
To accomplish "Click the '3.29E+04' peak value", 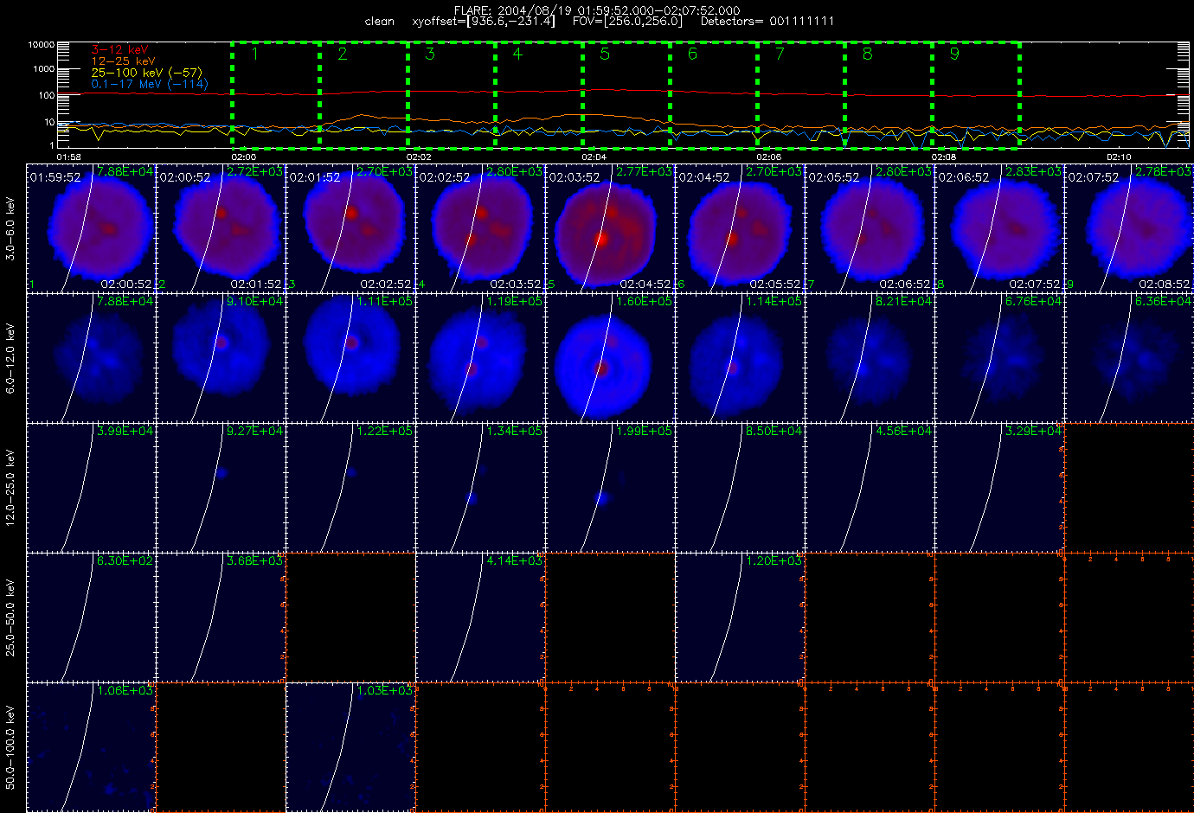I will click(1033, 431).
